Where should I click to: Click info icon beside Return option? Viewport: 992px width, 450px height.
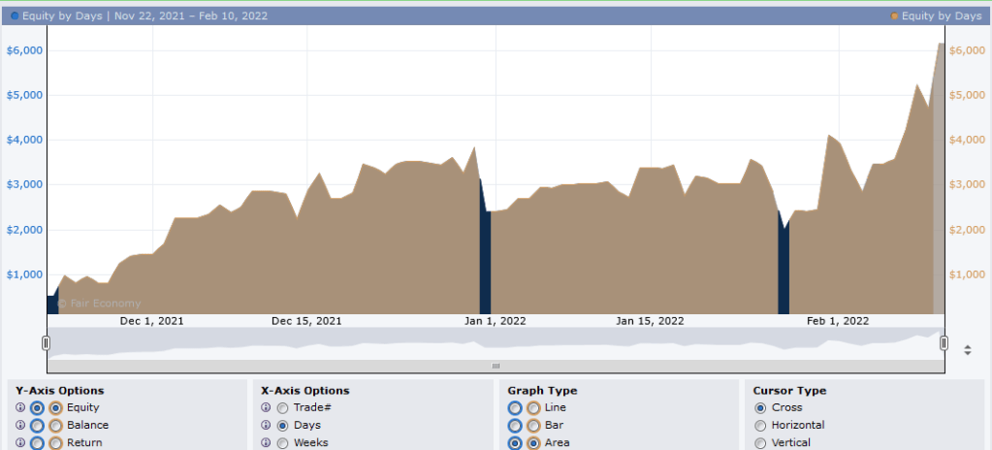click(20, 443)
